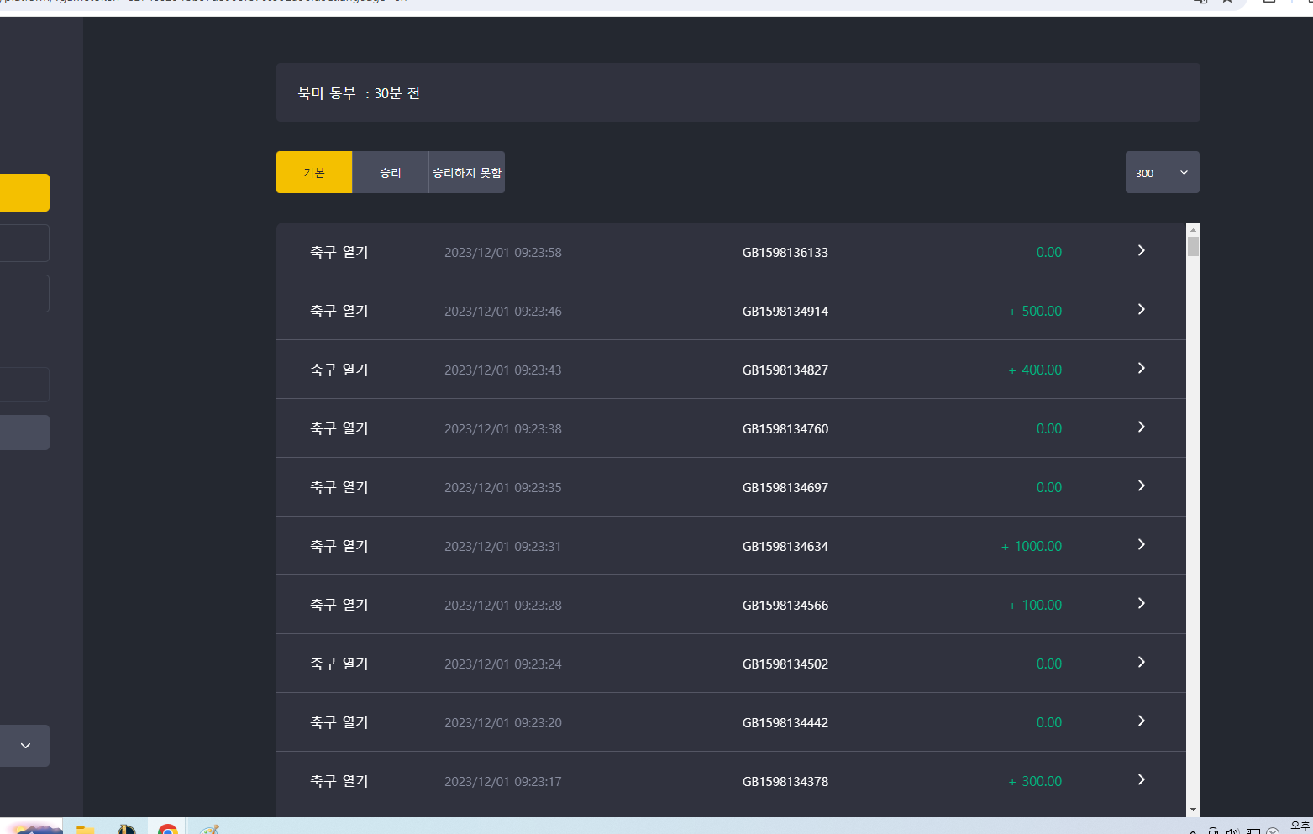
Task: Select timestamp 2023/12/01 09:23:20
Action: [503, 722]
